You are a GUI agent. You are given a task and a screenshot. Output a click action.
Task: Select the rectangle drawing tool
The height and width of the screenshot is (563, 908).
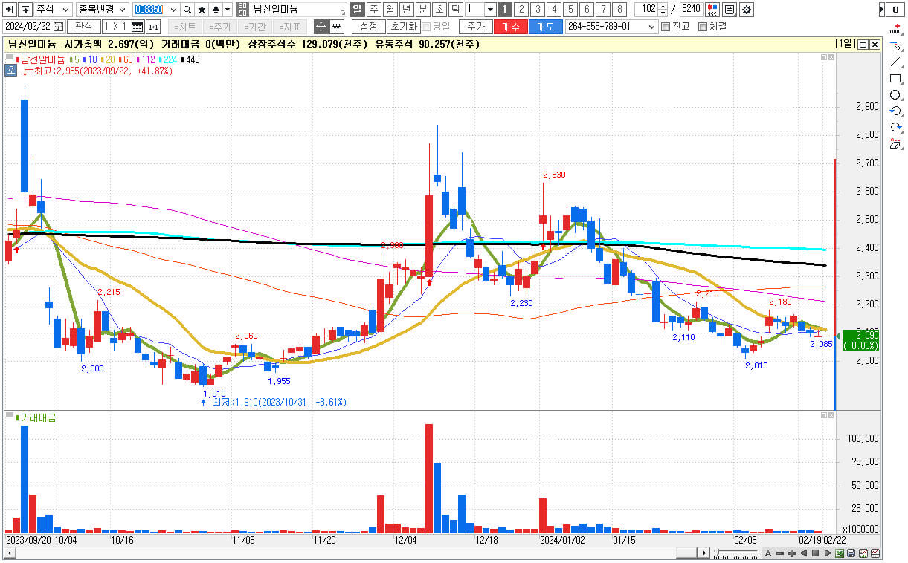(x=895, y=79)
